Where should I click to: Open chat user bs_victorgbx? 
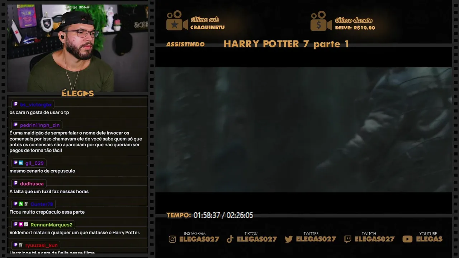[x=36, y=105]
